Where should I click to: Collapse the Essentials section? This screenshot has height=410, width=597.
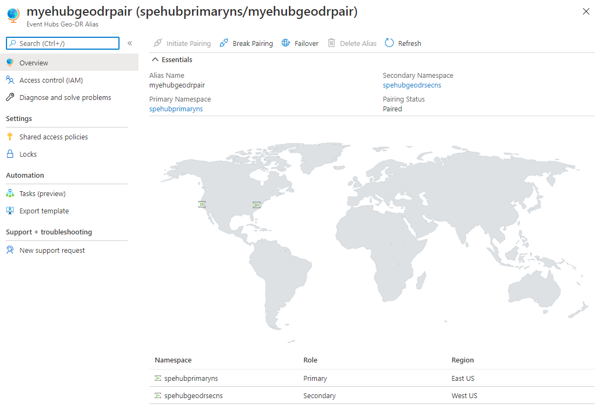[x=155, y=60]
